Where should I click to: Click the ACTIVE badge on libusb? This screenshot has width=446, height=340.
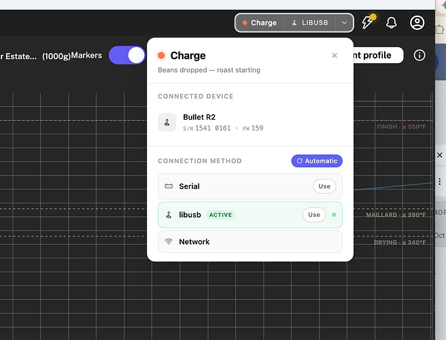pos(220,215)
